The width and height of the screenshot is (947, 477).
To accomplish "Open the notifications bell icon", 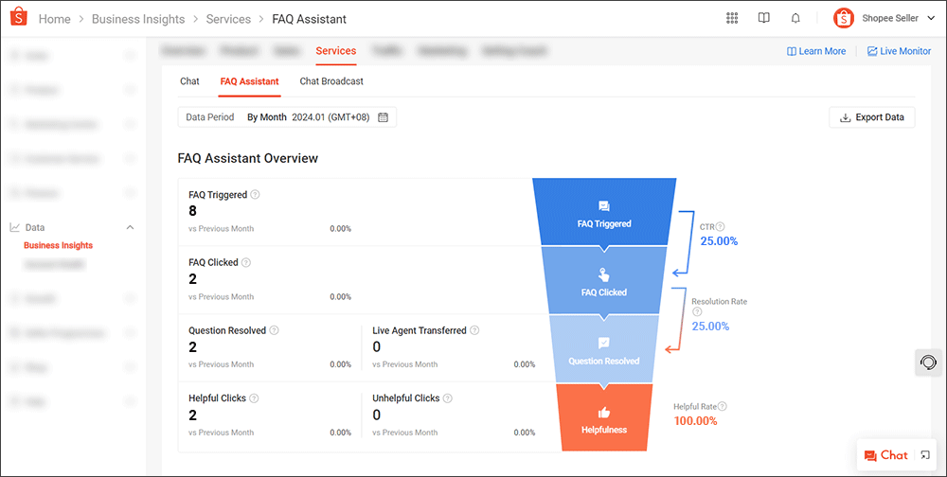I will [x=795, y=18].
